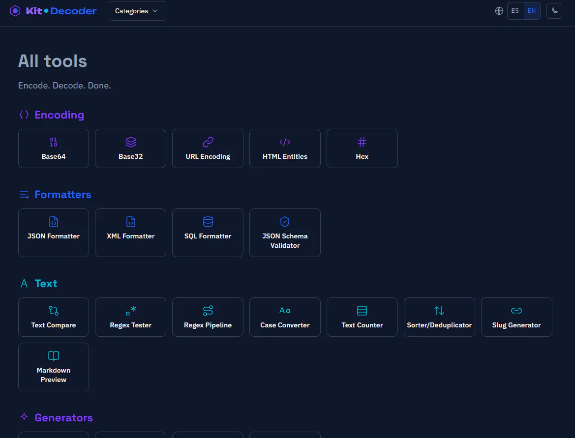The image size is (575, 438).
Task: Open the Base32 tool label
Action: click(x=130, y=156)
